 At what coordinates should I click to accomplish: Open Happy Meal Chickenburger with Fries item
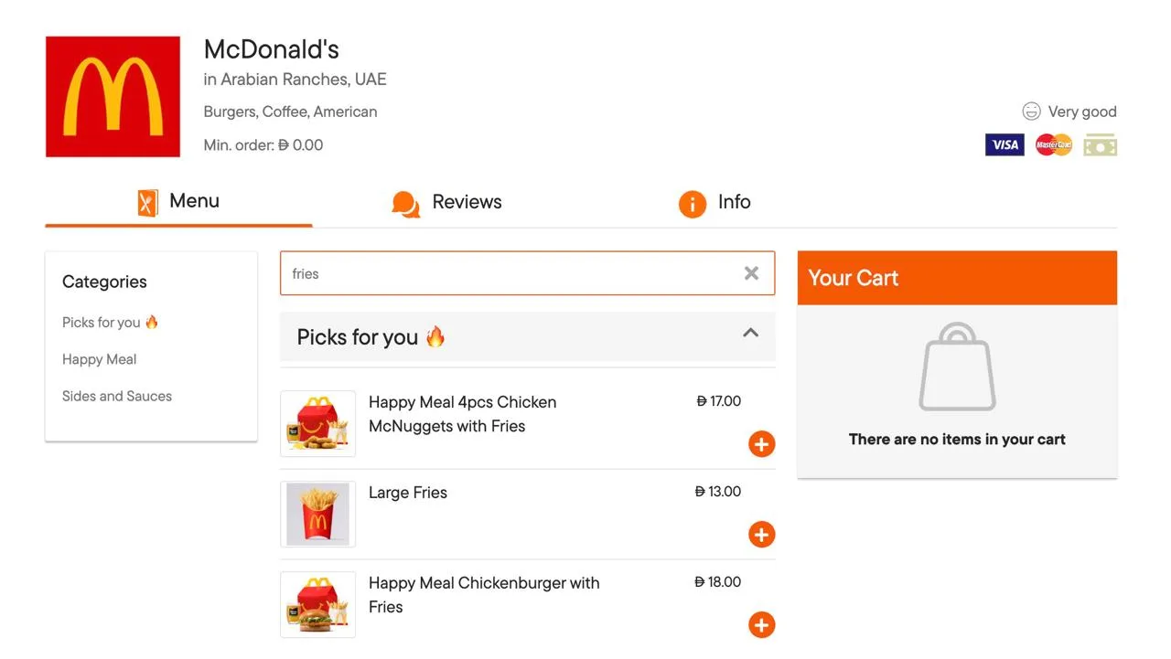[x=484, y=595]
